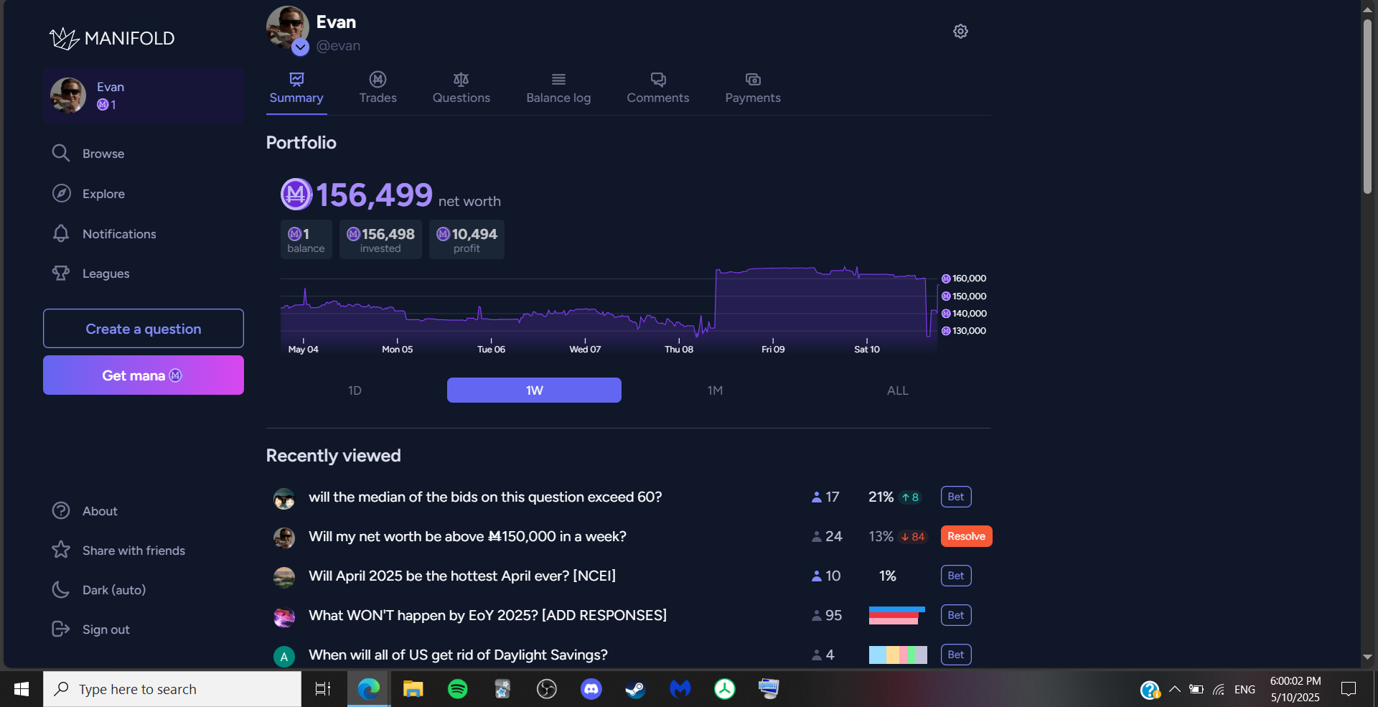Bet on hottest April ever question
1378x707 pixels.
pos(956,576)
